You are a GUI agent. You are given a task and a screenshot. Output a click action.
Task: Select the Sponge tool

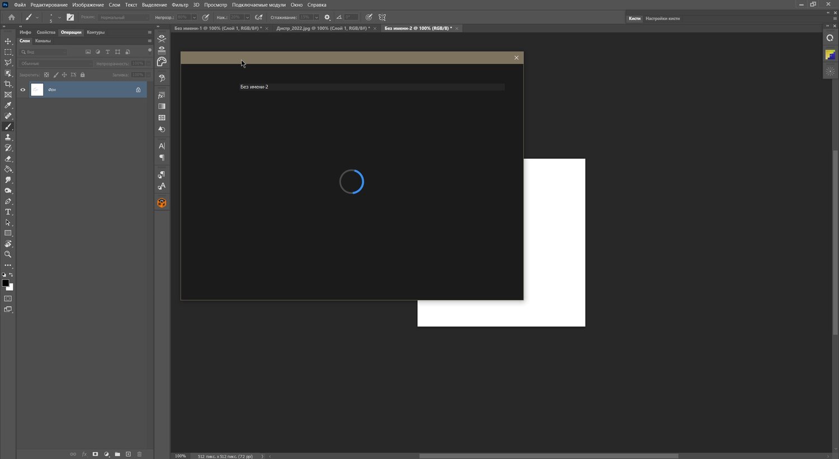(x=8, y=191)
